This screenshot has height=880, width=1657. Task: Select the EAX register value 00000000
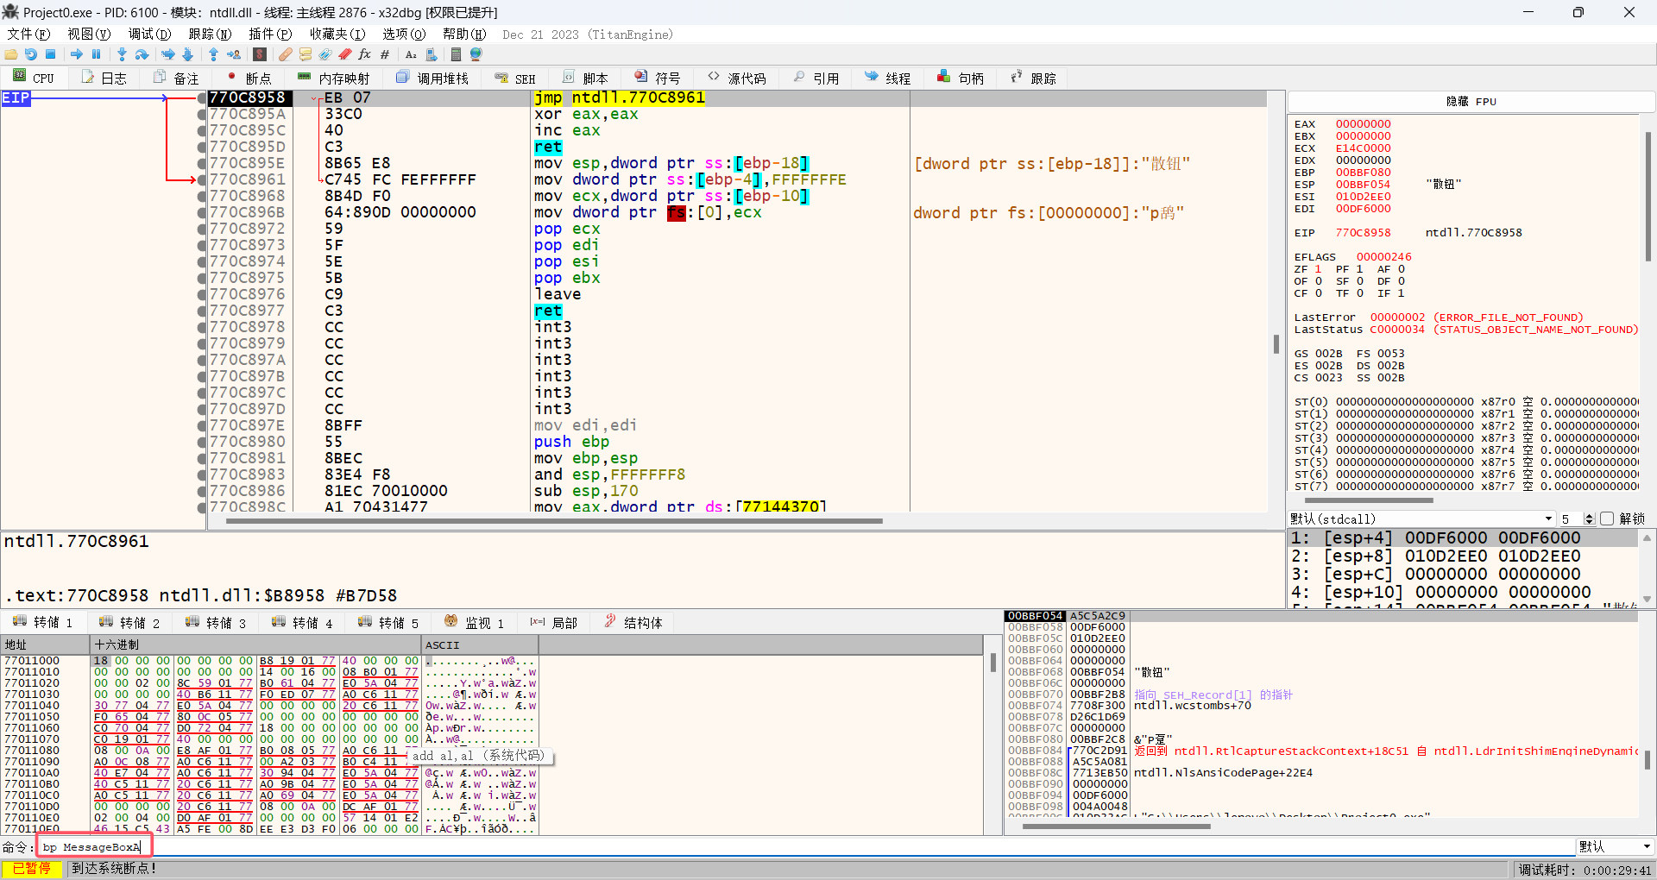click(x=1363, y=123)
